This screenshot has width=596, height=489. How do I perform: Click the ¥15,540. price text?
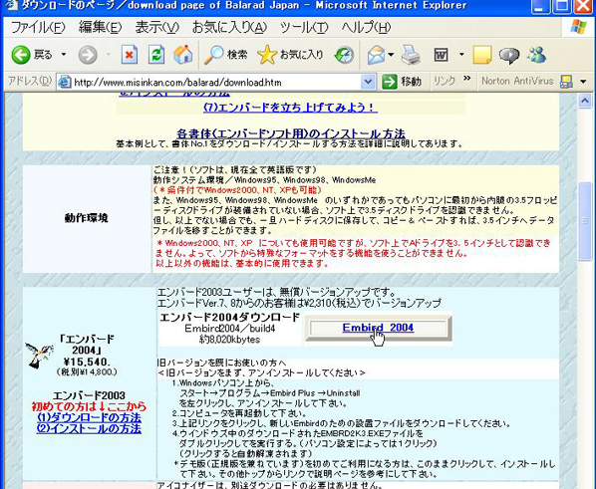pos(88,362)
